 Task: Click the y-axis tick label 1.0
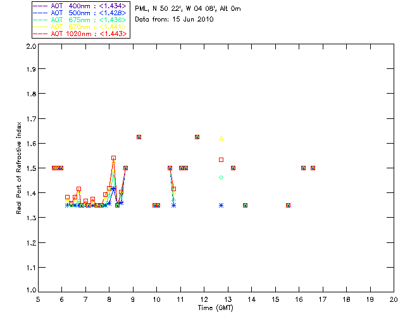pyautogui.click(x=31, y=290)
